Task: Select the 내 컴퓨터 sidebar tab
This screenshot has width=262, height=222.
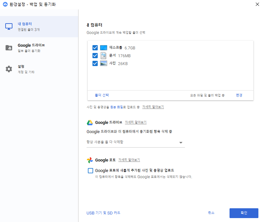Action: [x=39, y=27]
